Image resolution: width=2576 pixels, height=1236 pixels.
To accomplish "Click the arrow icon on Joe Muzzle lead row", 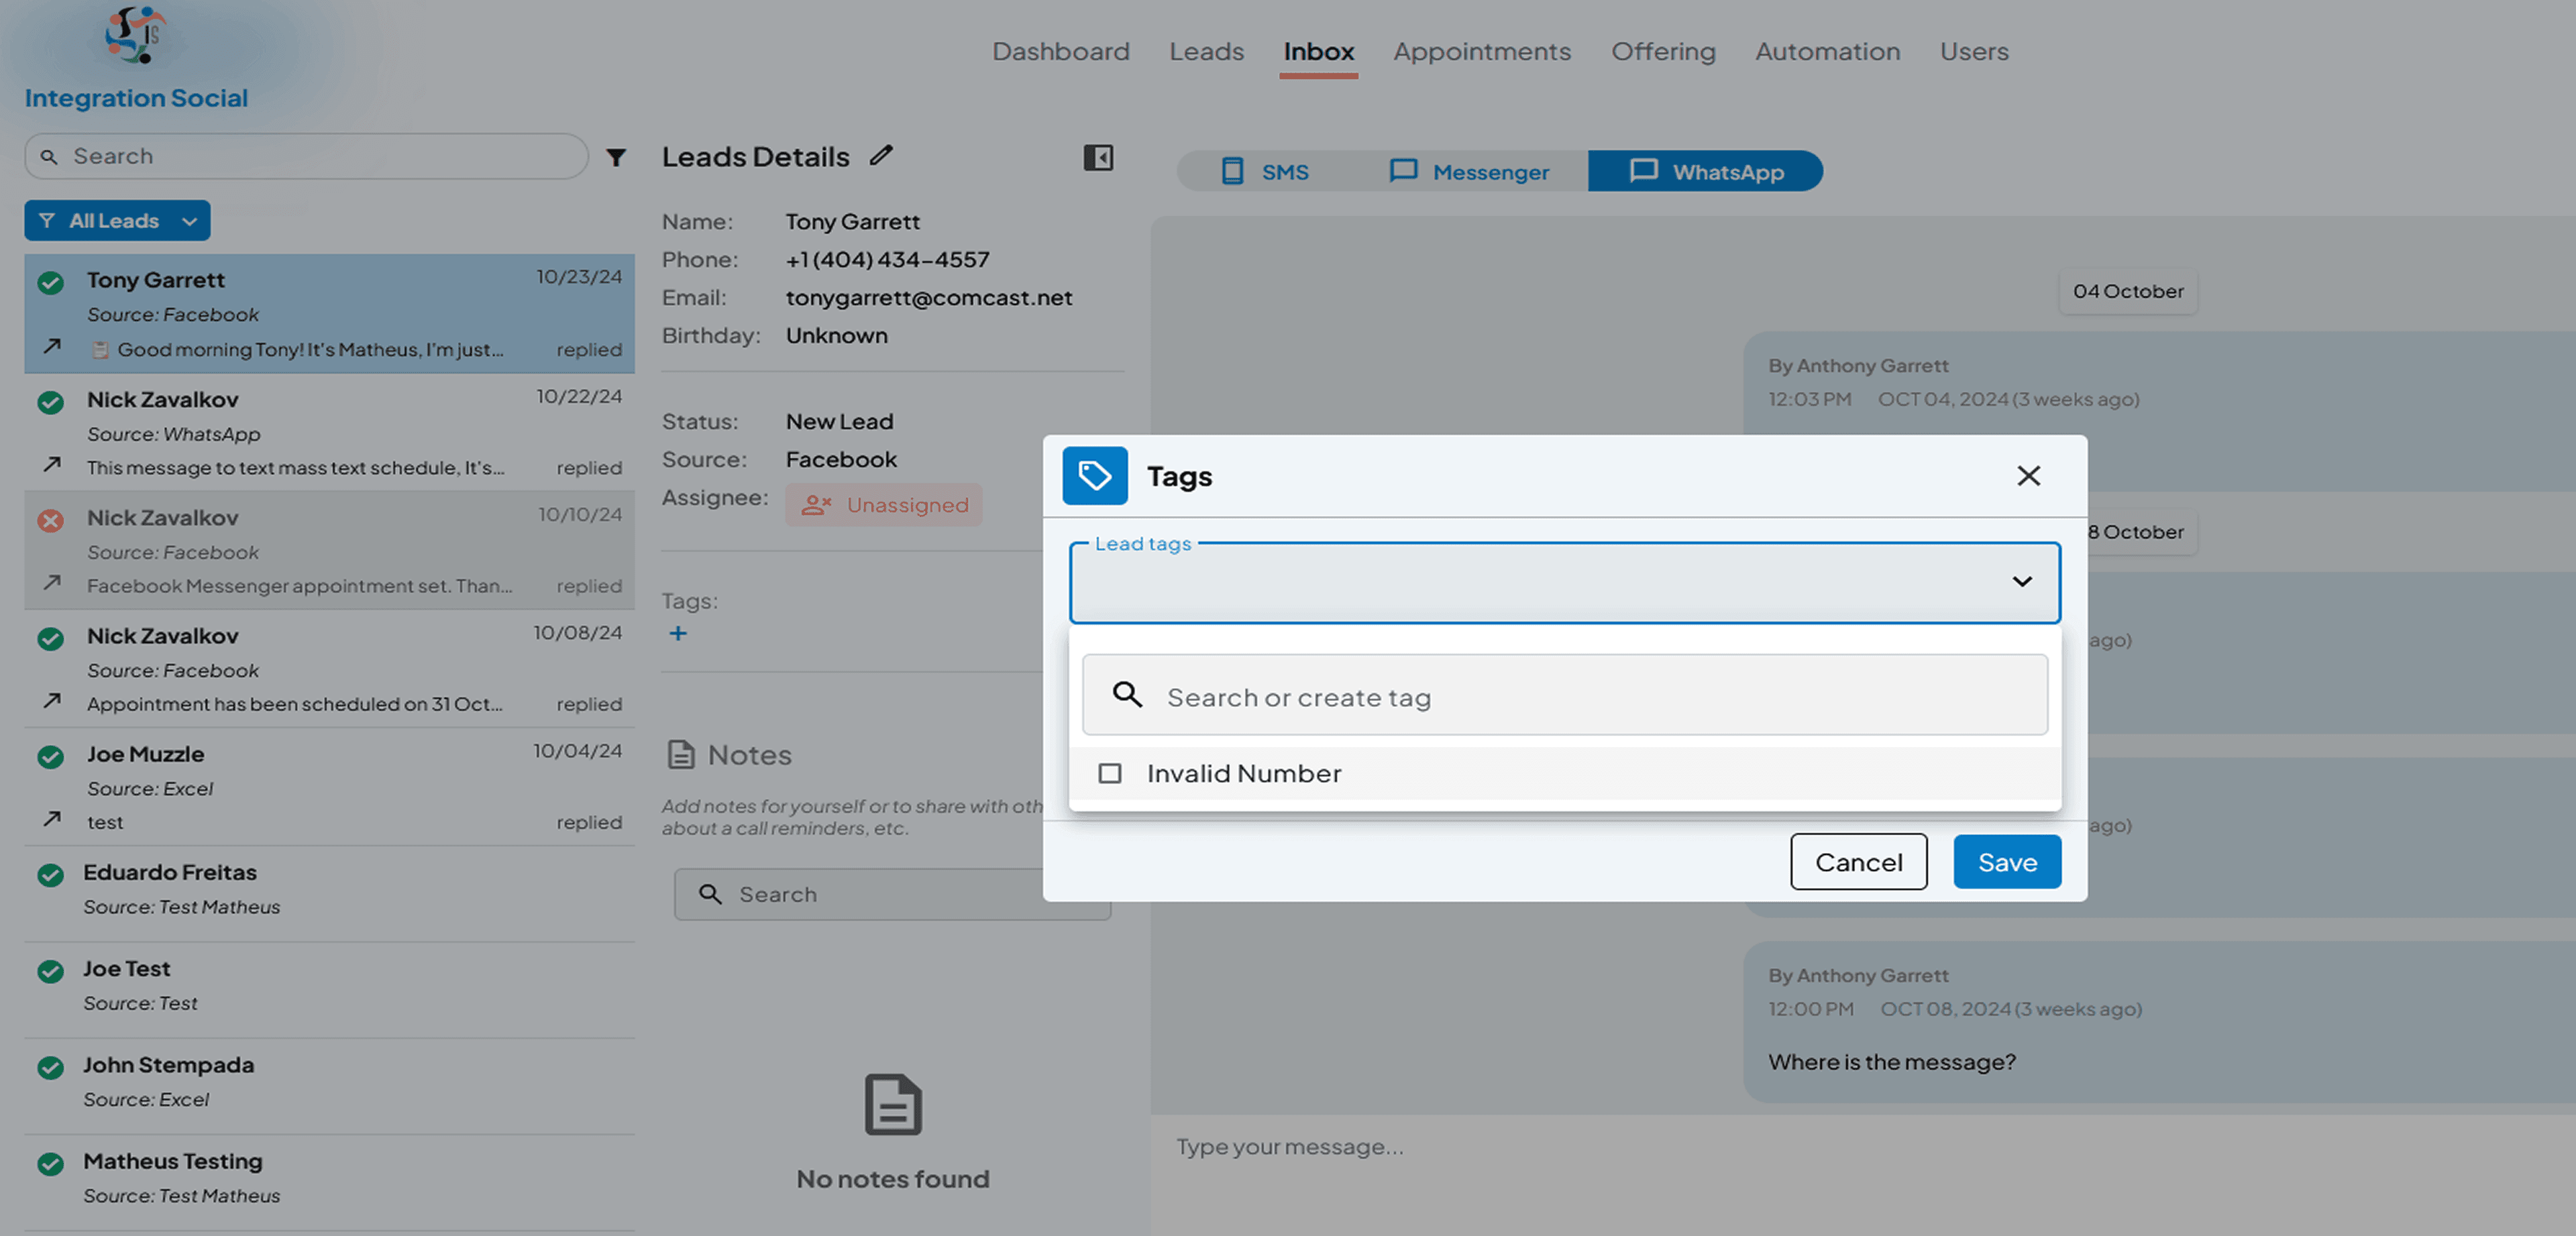I will point(52,819).
